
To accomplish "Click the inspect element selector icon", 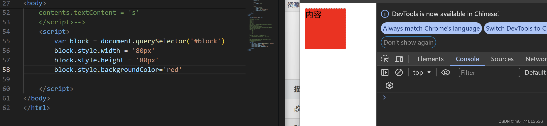I will coord(385,59).
